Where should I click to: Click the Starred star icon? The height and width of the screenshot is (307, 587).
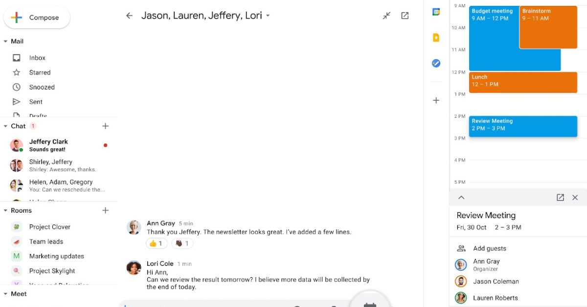(17, 72)
